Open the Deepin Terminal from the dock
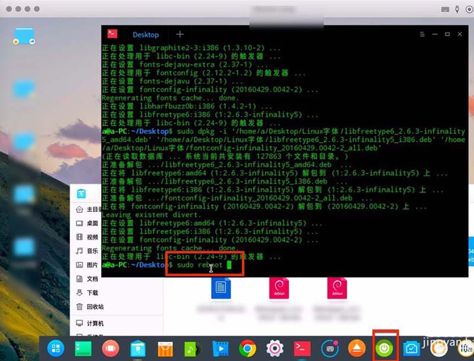 click(x=302, y=349)
